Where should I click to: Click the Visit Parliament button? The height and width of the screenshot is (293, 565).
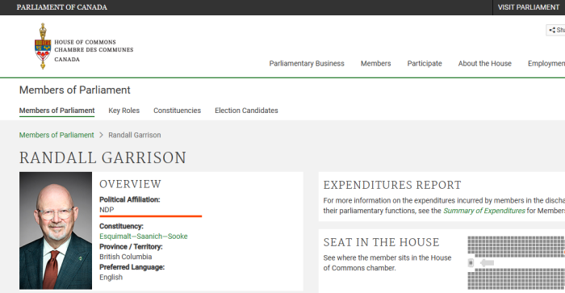[x=529, y=7]
